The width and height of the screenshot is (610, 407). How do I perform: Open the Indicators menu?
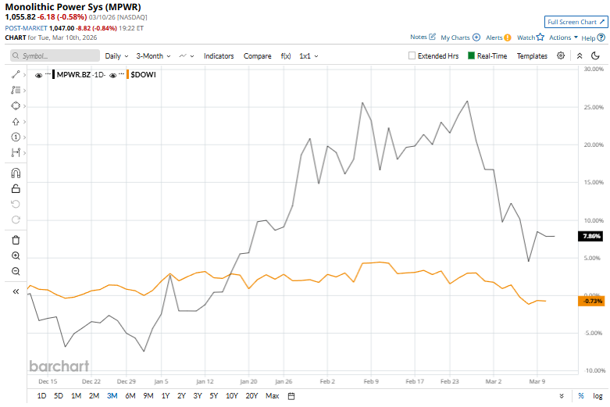219,56
